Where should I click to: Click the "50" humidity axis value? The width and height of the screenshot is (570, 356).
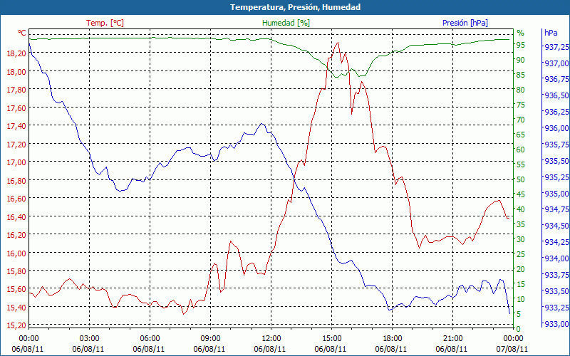point(521,179)
